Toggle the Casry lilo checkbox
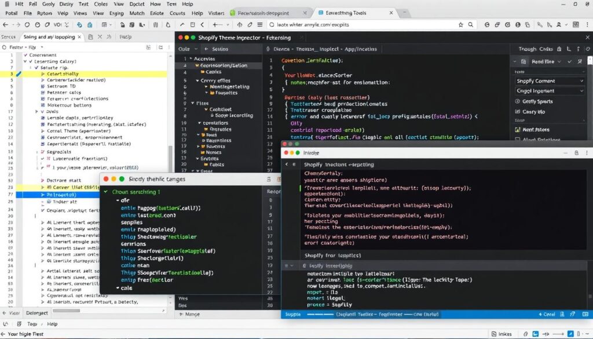This screenshot has width=593, height=339. tap(517, 112)
